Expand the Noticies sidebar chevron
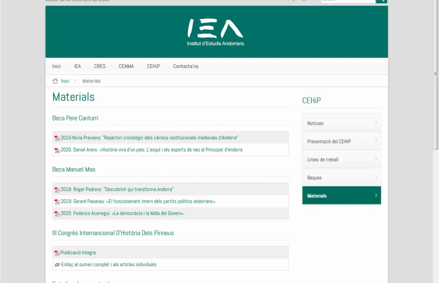 (375, 123)
